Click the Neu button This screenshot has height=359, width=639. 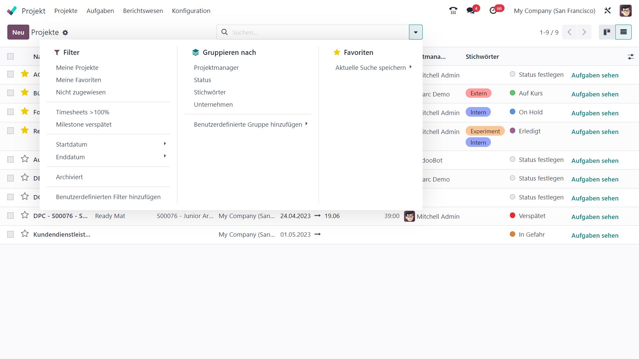tap(18, 32)
